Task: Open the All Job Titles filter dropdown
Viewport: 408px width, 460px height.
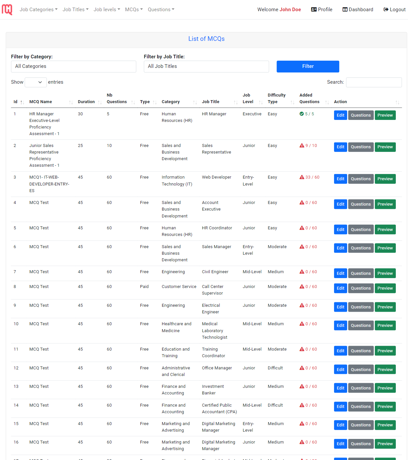Action: (x=206, y=66)
